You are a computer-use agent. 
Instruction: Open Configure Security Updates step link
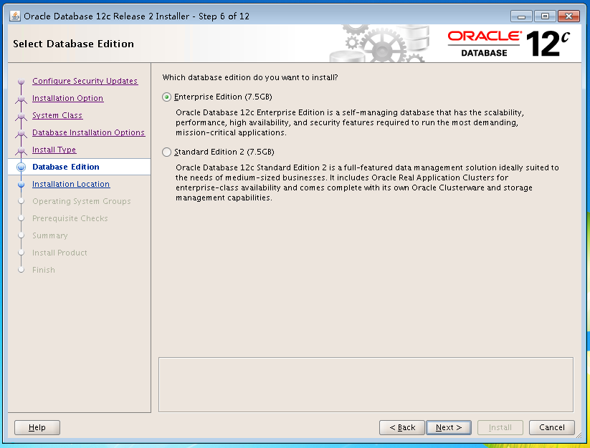[85, 81]
